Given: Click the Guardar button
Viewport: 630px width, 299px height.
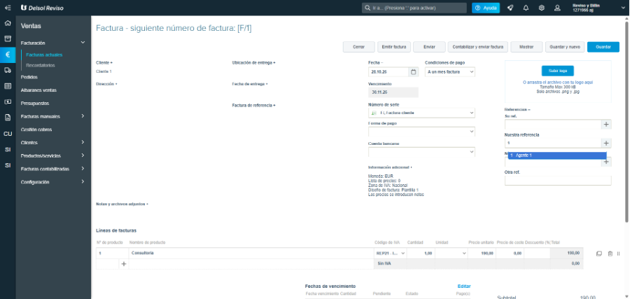Looking at the screenshot, I should pyautogui.click(x=603, y=47).
